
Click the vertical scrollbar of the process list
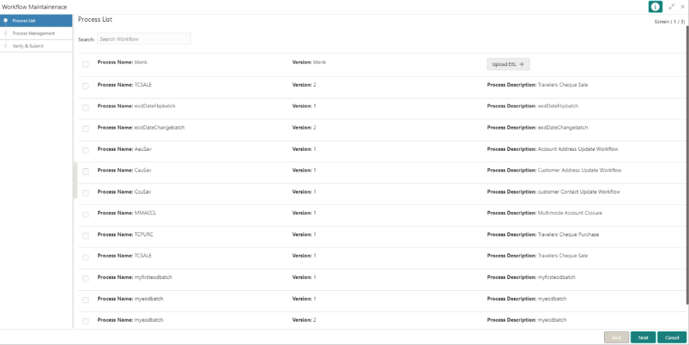tap(687, 165)
